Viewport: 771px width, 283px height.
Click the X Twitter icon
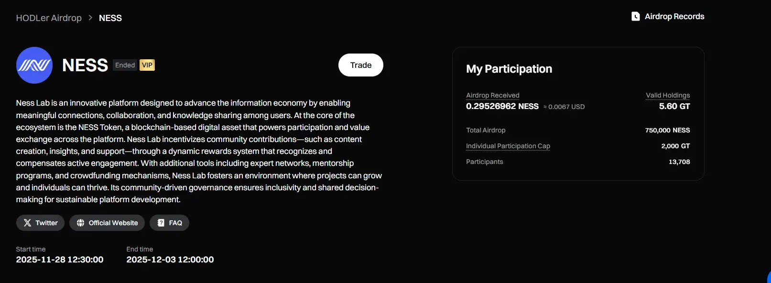tap(27, 223)
